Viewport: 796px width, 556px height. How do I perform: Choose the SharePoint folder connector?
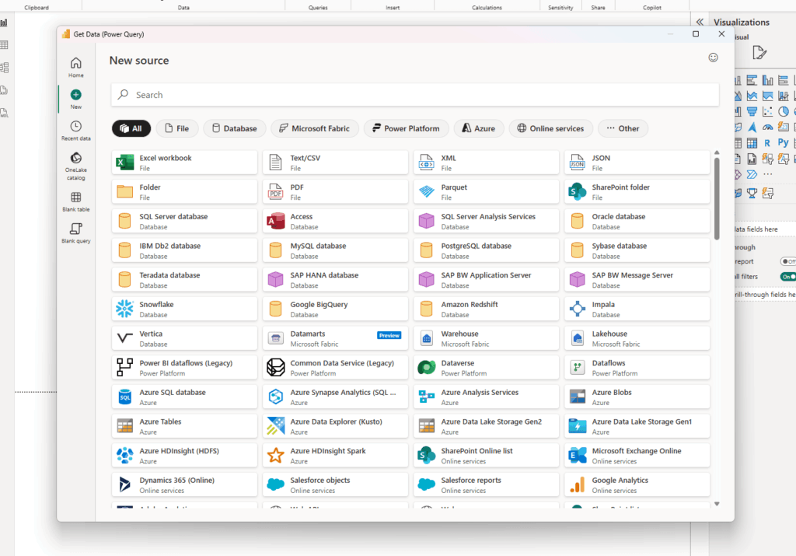point(637,192)
